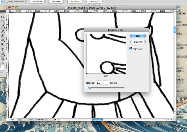Click the majorette.psd document proxy icon
Image resolution: width=187 pixels, height=132 pixels.
pyautogui.click(x=66, y=8)
